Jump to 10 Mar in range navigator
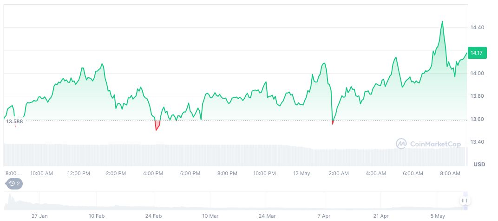The height and width of the screenshot is (221, 498). coord(210,216)
